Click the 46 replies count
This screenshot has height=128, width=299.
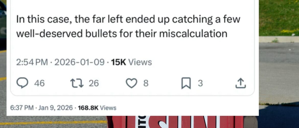pyautogui.click(x=39, y=83)
